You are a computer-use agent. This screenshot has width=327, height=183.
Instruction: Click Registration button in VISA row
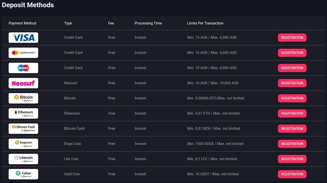coord(292,38)
